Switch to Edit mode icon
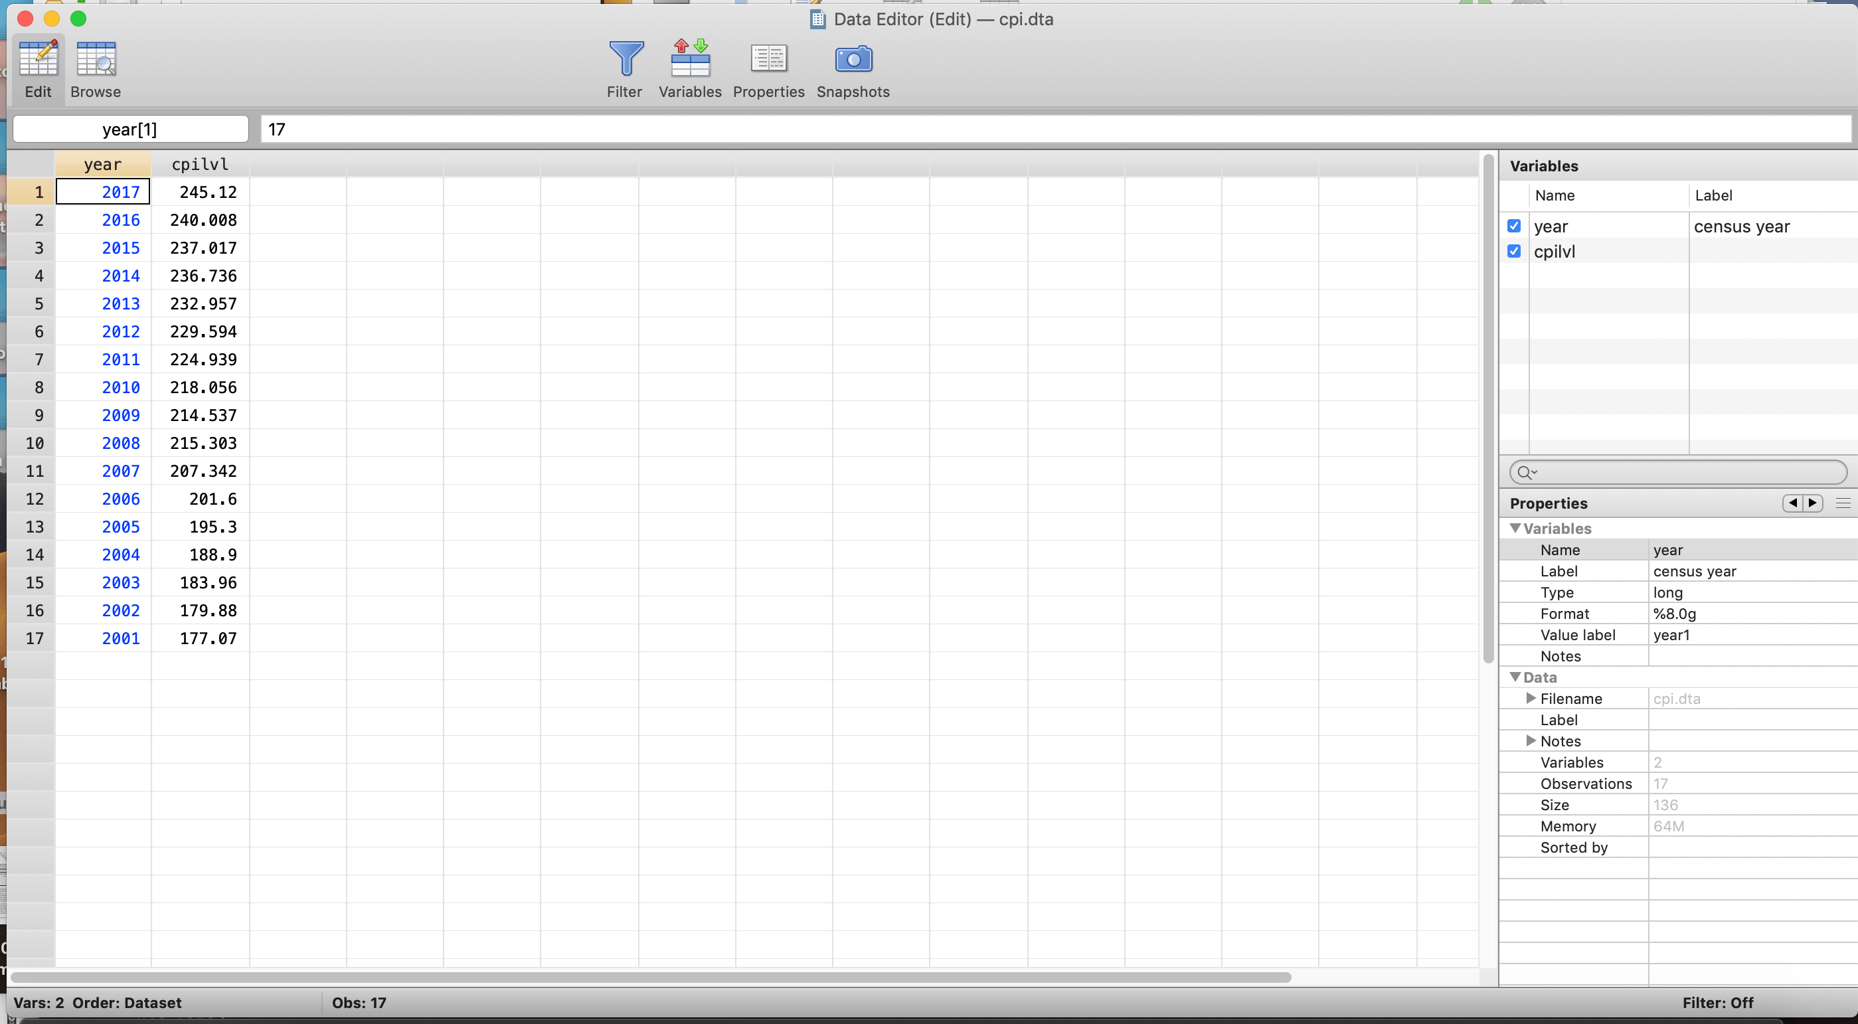1858x1024 pixels. click(37, 59)
